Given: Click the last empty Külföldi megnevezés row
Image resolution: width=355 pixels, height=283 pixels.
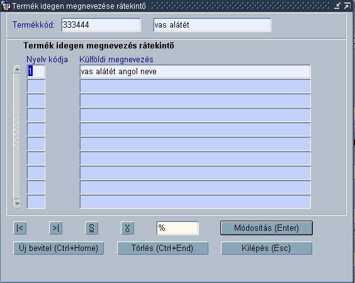Looking at the screenshot, I should [195, 202].
